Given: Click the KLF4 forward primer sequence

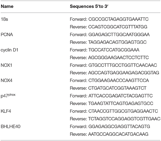Looking at the screenshot, I should tap(123, 111).
